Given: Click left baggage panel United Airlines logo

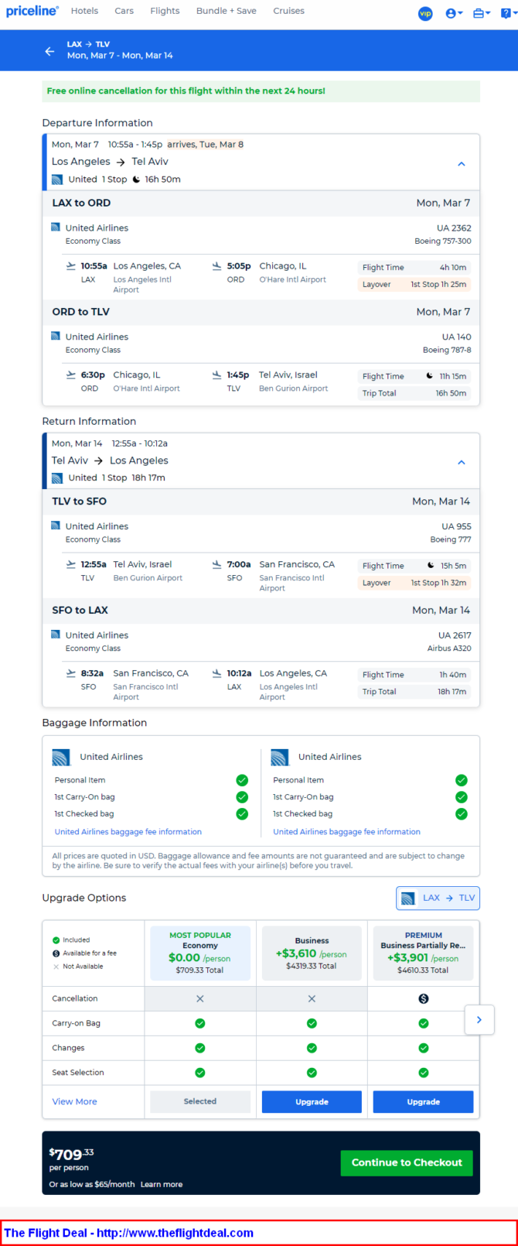Looking at the screenshot, I should point(61,757).
